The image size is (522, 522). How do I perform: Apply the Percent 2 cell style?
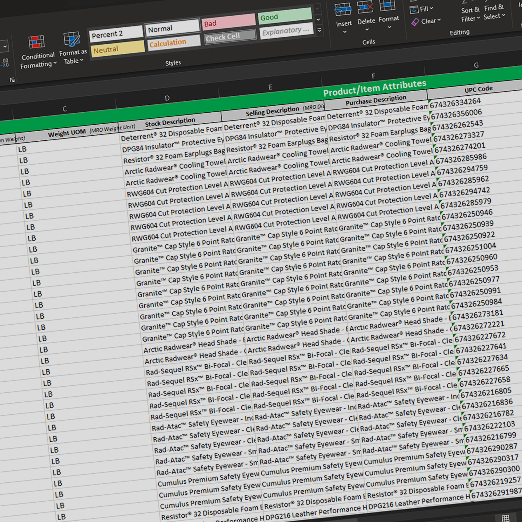point(116,34)
